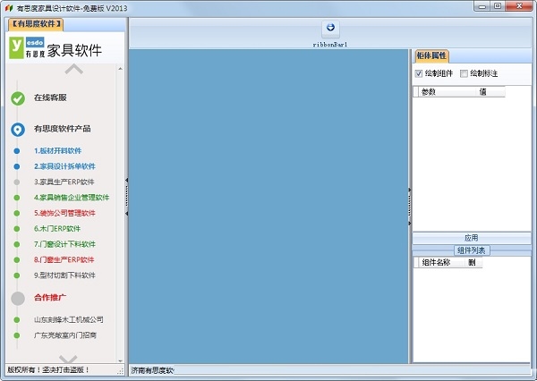The height and width of the screenshot is (381, 537).
Task: Click the 参数 column header
Action: [x=447, y=92]
